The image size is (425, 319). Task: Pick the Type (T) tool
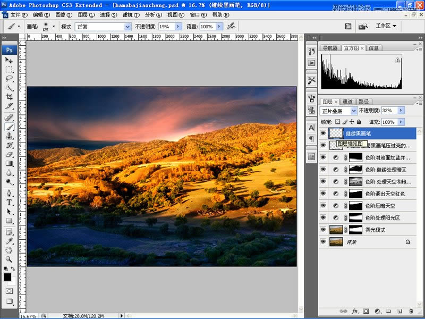(9, 202)
